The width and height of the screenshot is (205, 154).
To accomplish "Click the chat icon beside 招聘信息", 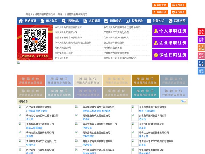I will point(64,21).
